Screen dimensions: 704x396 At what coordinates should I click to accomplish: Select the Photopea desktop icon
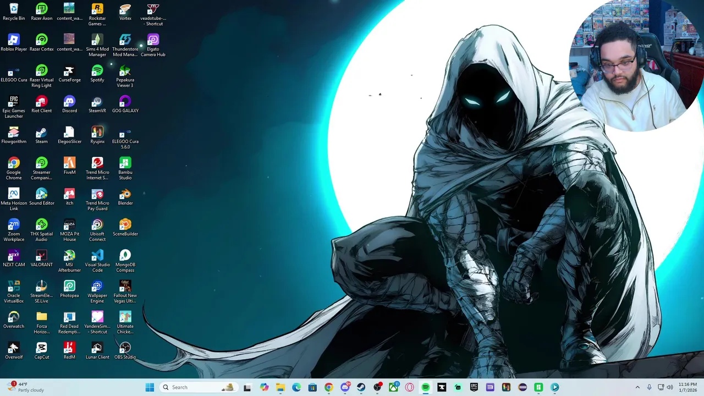[x=69, y=289]
